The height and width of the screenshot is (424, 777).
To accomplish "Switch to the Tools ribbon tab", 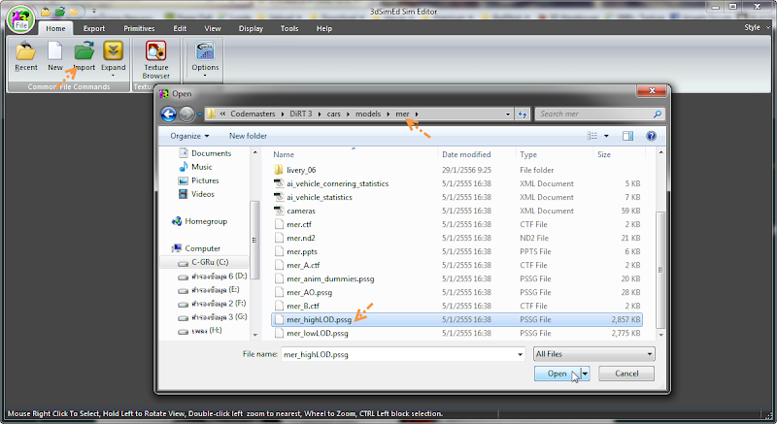I will click(x=289, y=29).
